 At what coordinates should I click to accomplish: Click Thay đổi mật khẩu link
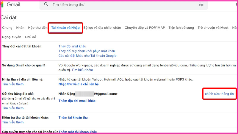72,46
